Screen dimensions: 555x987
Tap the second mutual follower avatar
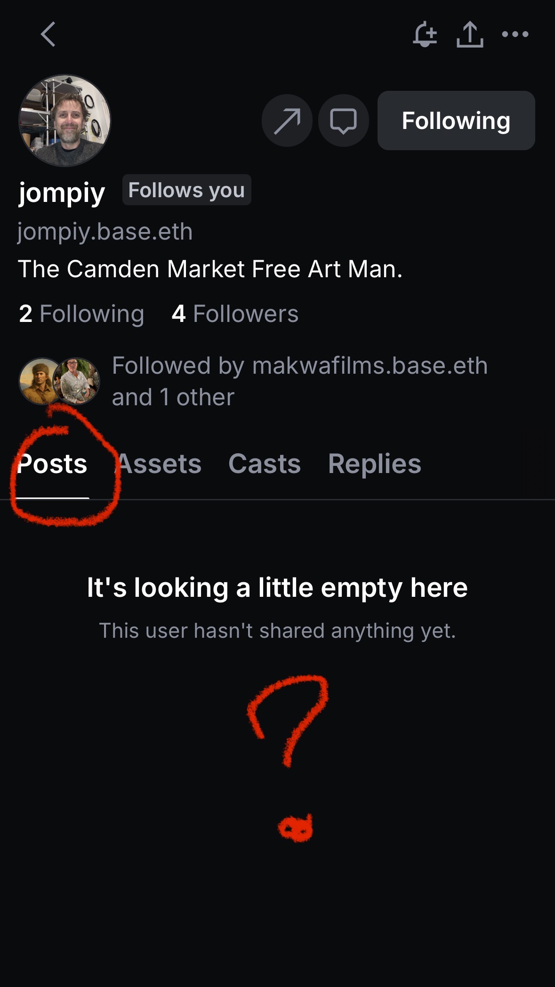click(x=77, y=381)
